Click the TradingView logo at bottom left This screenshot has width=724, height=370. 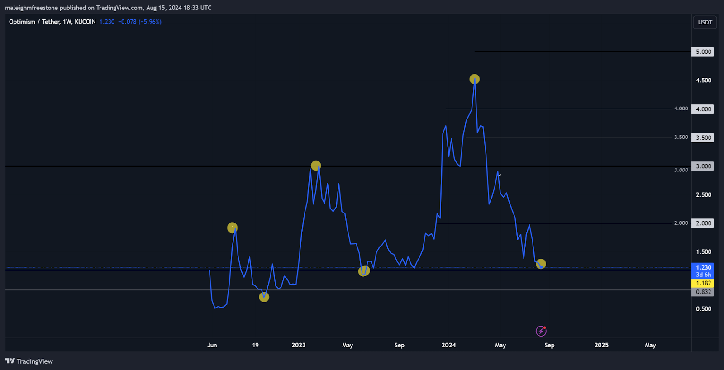pyautogui.click(x=29, y=361)
